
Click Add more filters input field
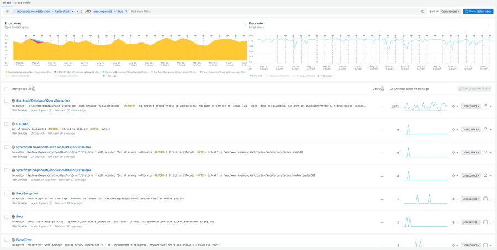[144, 11]
